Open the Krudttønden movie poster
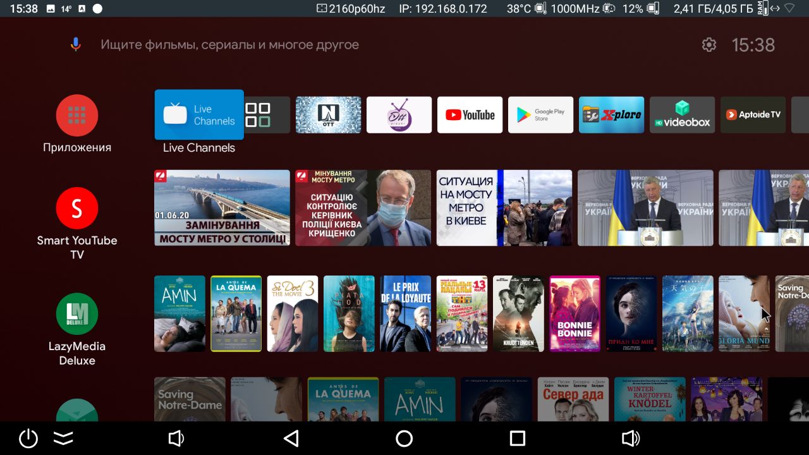Viewport: 809px width, 455px height. (519, 313)
